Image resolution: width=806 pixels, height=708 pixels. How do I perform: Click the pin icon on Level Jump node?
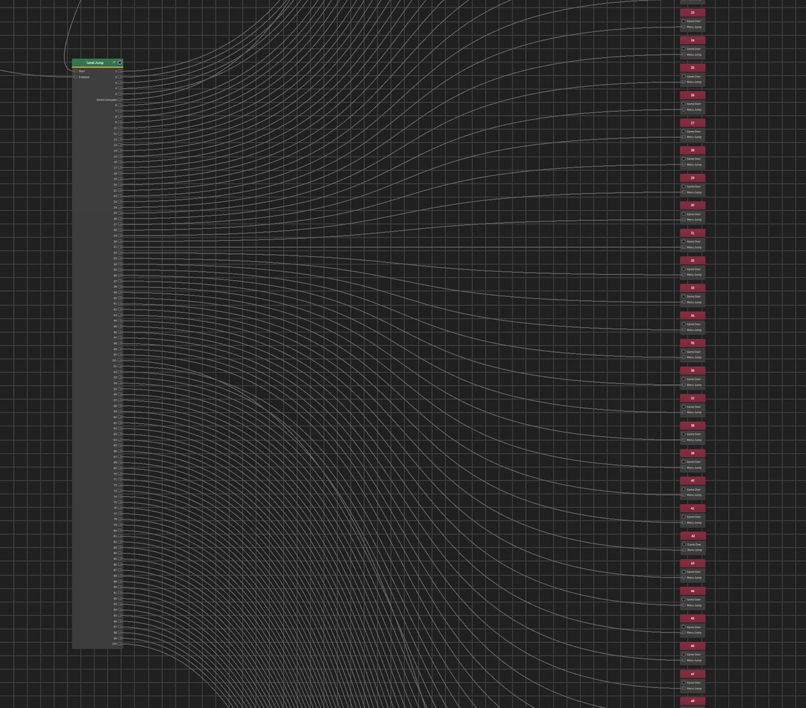click(x=114, y=62)
